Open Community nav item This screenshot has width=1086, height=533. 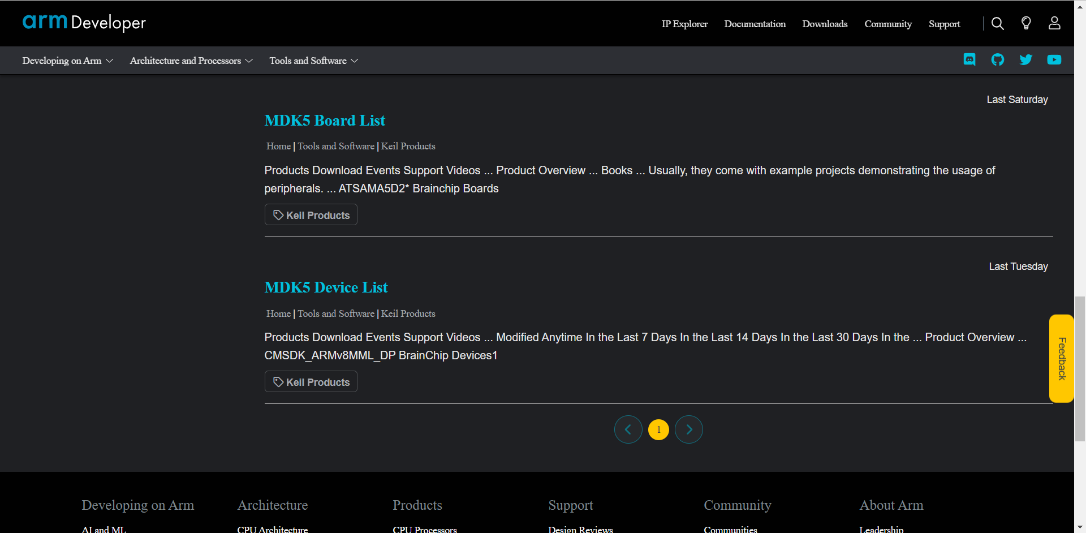tap(888, 24)
